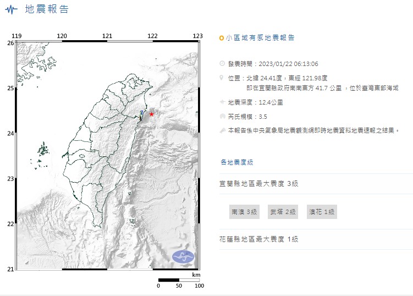
Task: Click the 地震報告 page heading
Action: tap(47, 9)
